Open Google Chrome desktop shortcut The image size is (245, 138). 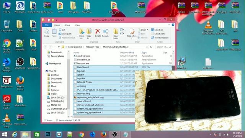click(7, 46)
